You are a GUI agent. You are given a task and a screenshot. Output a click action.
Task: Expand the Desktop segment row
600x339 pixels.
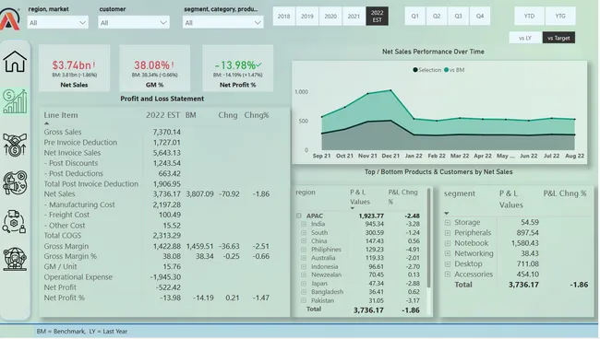[x=448, y=263]
